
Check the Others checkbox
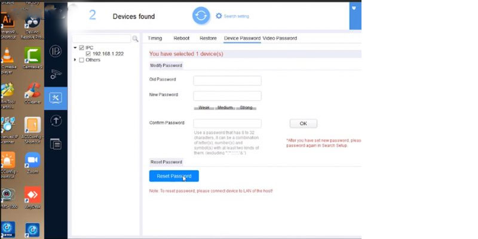[81, 60]
